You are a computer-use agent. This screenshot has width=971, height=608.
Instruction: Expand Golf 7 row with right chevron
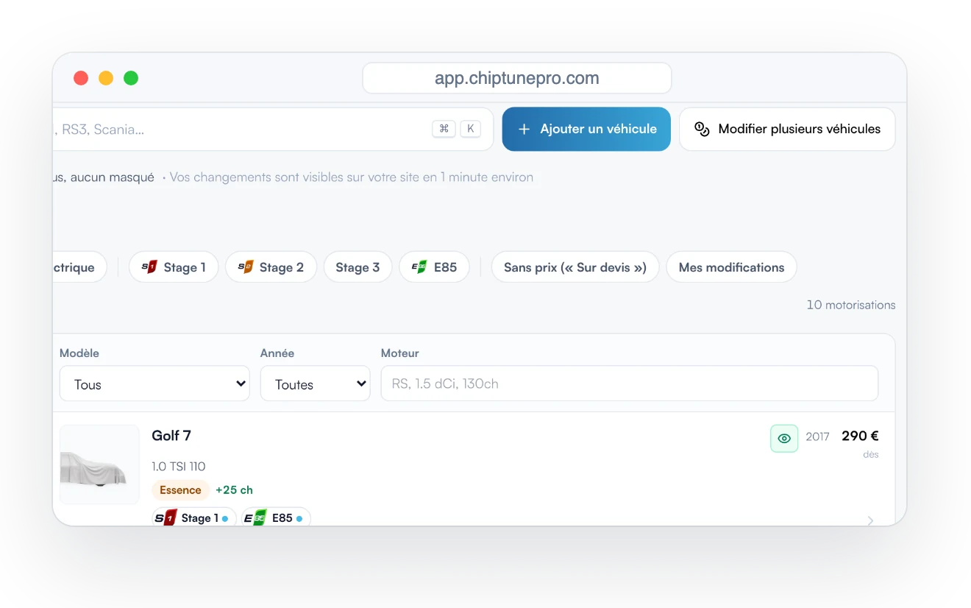coord(870,520)
